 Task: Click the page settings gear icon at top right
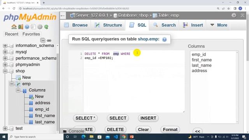(234, 16)
